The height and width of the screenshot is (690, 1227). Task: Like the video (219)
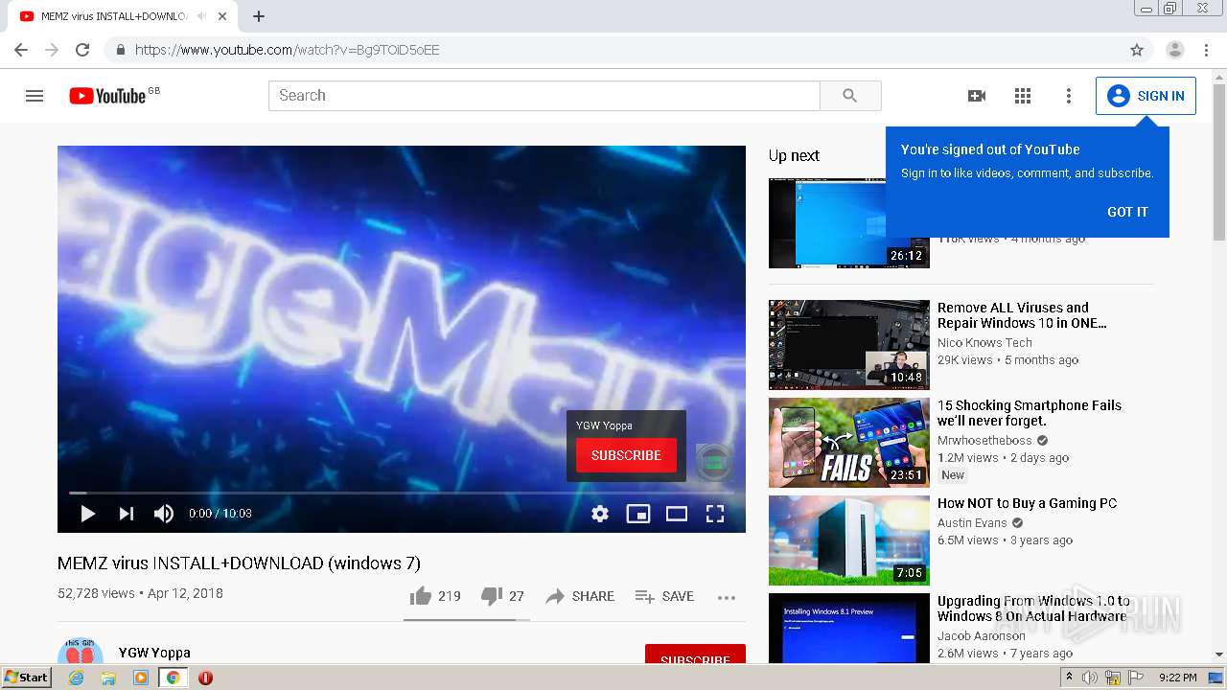435,596
